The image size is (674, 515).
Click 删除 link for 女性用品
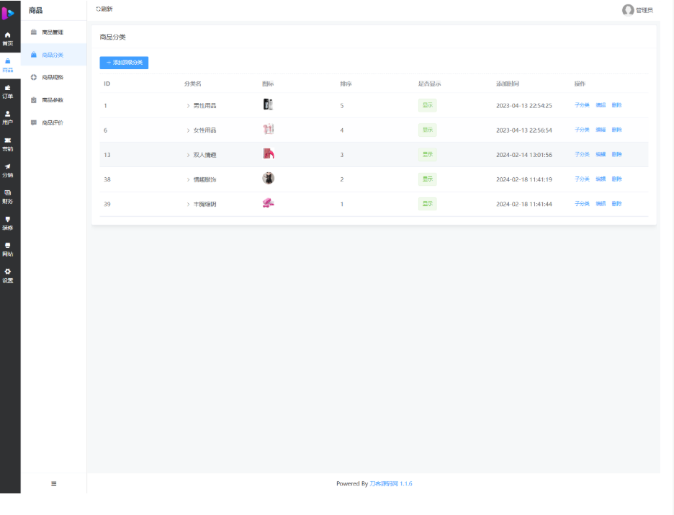617,130
